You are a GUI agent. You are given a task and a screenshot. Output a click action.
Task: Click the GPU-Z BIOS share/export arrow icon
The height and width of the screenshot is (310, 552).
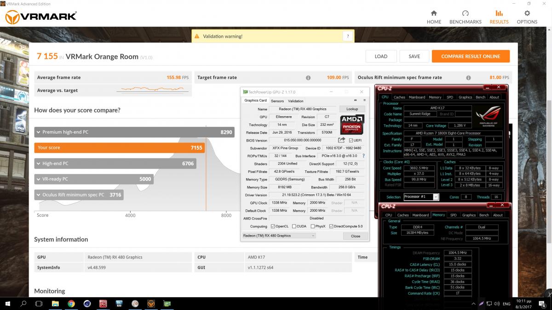[341, 140]
